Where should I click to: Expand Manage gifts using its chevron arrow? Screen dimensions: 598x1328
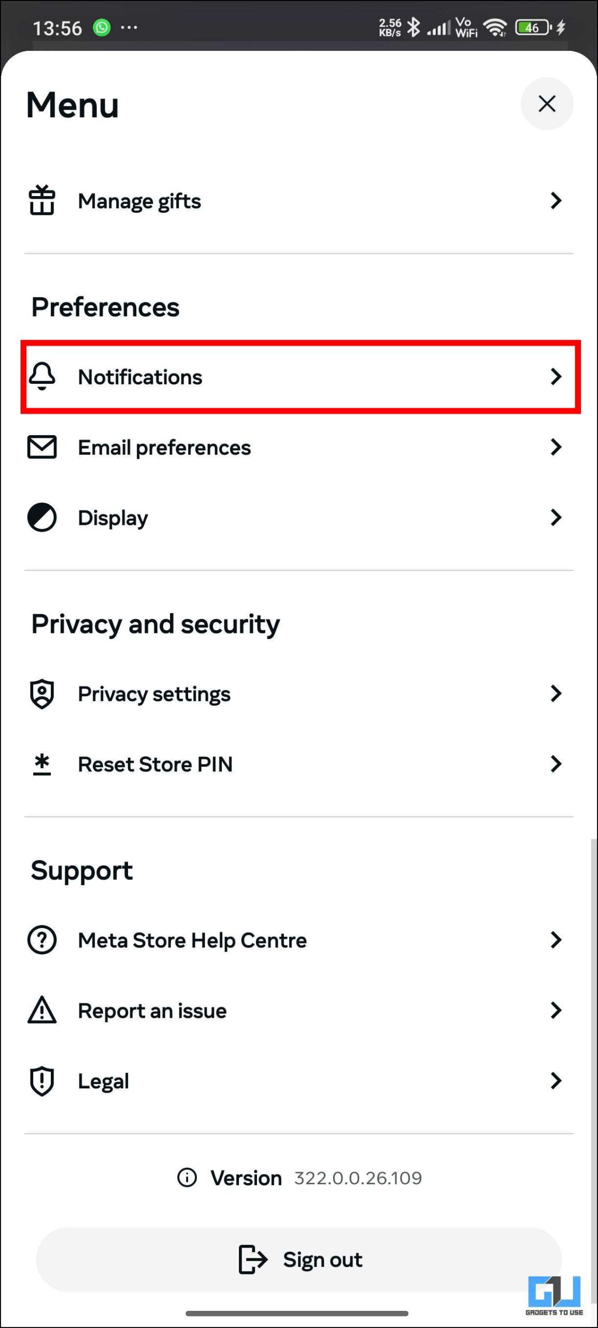[x=556, y=200]
